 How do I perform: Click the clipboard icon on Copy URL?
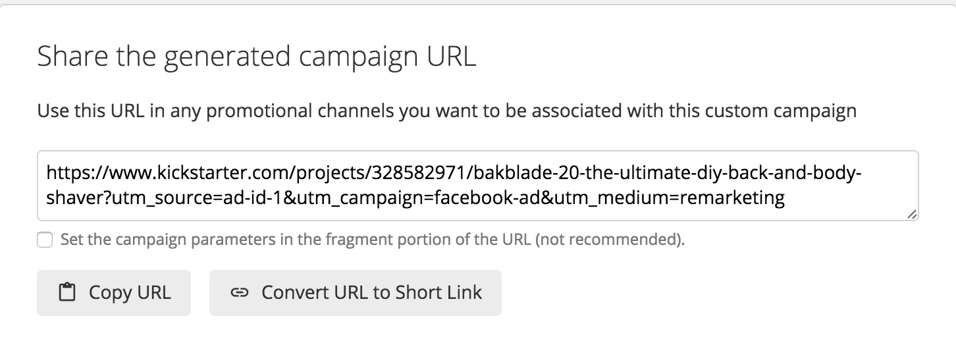[x=67, y=292]
